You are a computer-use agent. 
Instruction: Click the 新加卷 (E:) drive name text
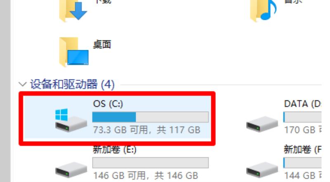115,149
